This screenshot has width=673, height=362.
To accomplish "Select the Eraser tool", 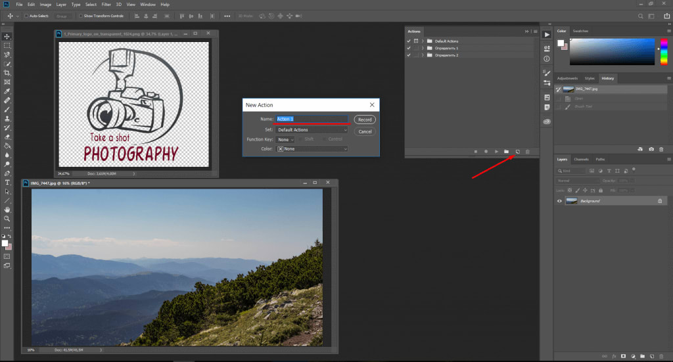I will click(7, 137).
